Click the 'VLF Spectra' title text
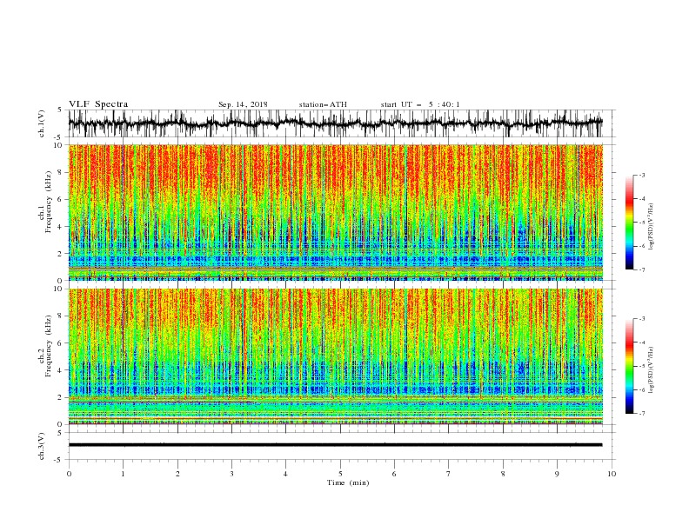The width and height of the screenshot is (689, 532). pos(98,104)
